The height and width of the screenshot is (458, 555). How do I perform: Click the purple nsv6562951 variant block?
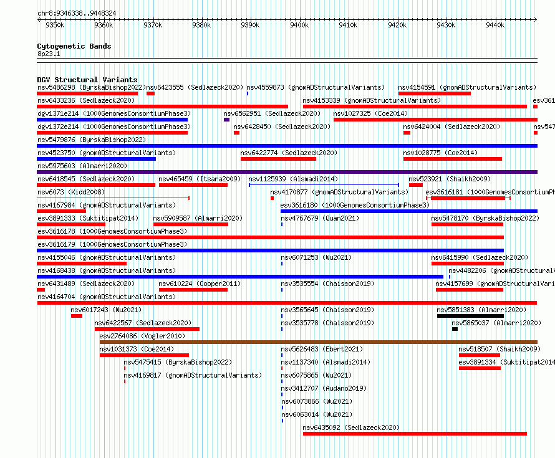[x=226, y=120]
